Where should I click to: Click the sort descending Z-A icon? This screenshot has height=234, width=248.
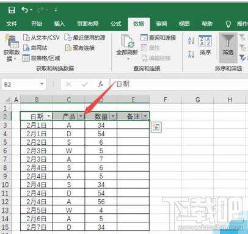tap(191, 54)
